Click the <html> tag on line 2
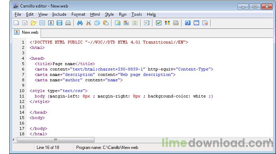The height and width of the screenshot is (154, 276). point(37,48)
